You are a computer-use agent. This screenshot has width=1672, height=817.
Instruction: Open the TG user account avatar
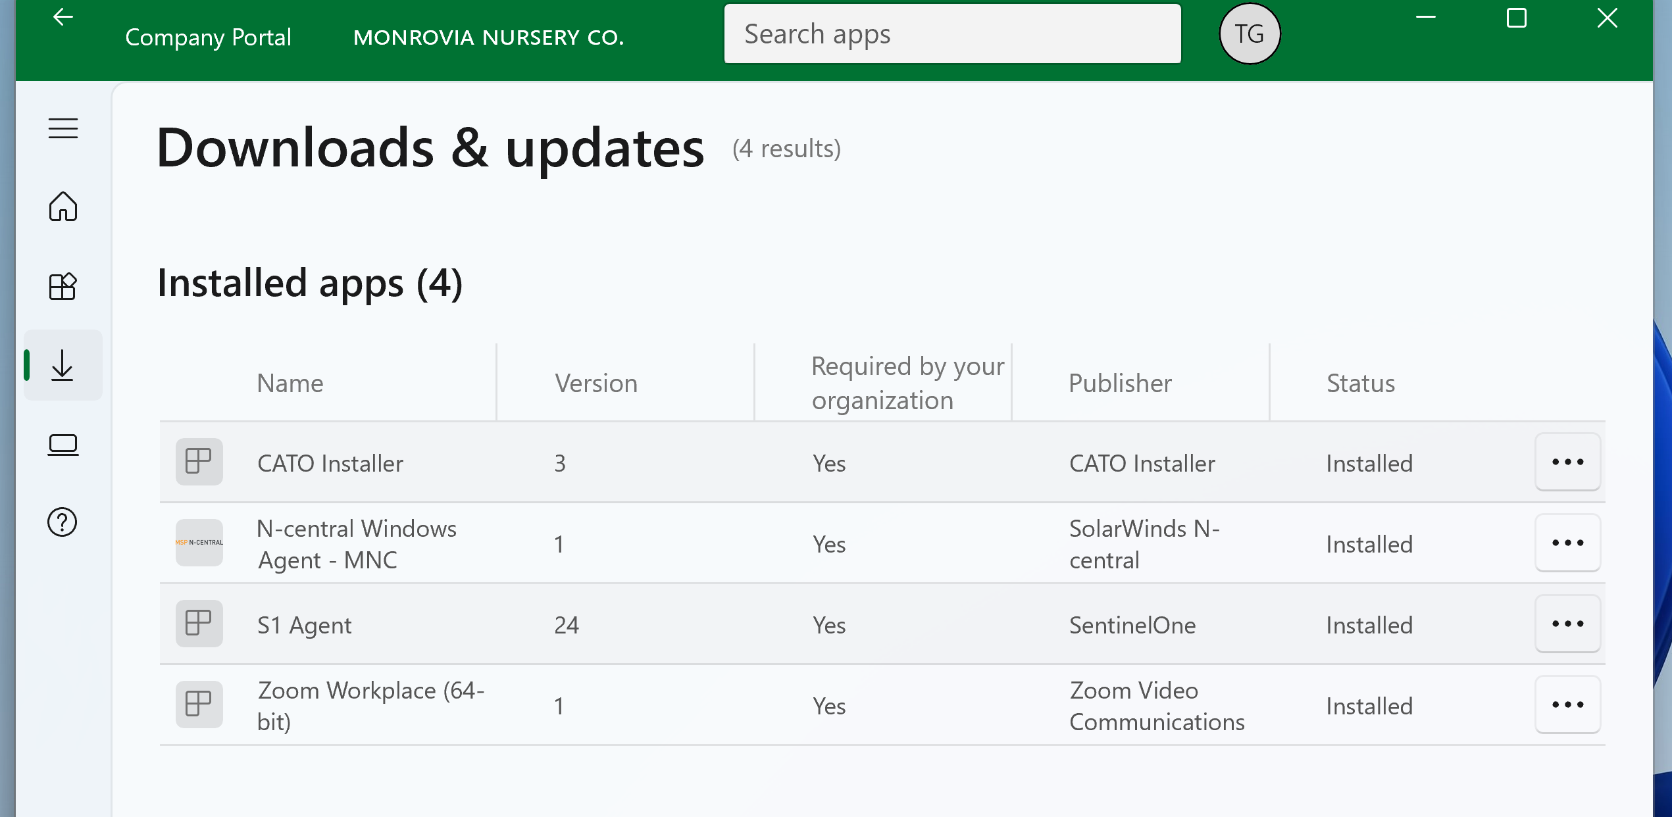pyautogui.click(x=1250, y=34)
